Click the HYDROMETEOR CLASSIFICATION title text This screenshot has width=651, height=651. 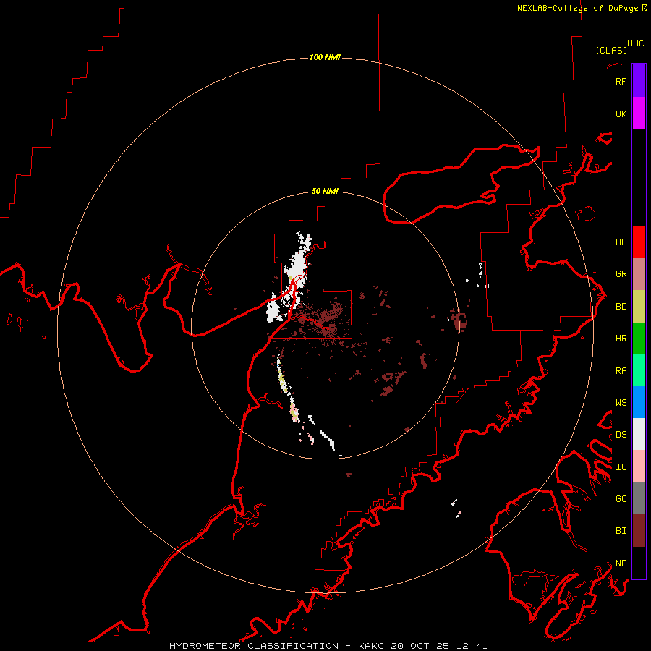pyautogui.click(x=254, y=646)
